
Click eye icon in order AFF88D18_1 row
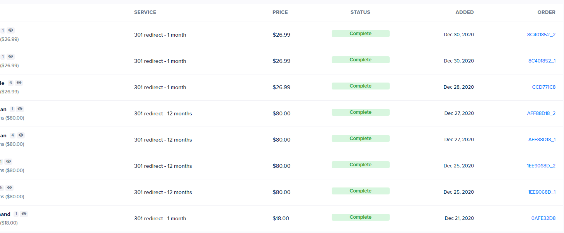click(21, 135)
